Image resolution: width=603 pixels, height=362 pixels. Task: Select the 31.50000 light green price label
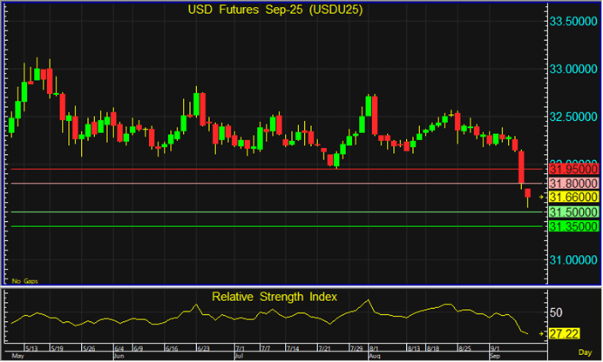[573, 212]
